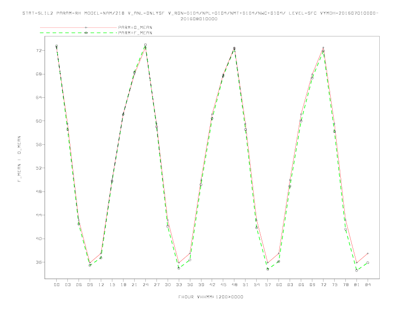Click x-axis tick label 09

pyautogui.click(x=90, y=285)
